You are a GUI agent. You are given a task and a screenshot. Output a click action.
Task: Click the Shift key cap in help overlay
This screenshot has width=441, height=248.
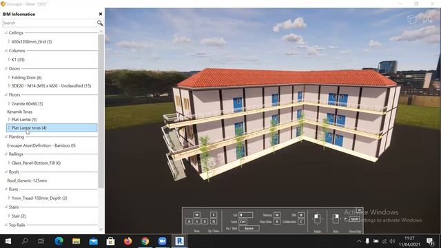355,219
